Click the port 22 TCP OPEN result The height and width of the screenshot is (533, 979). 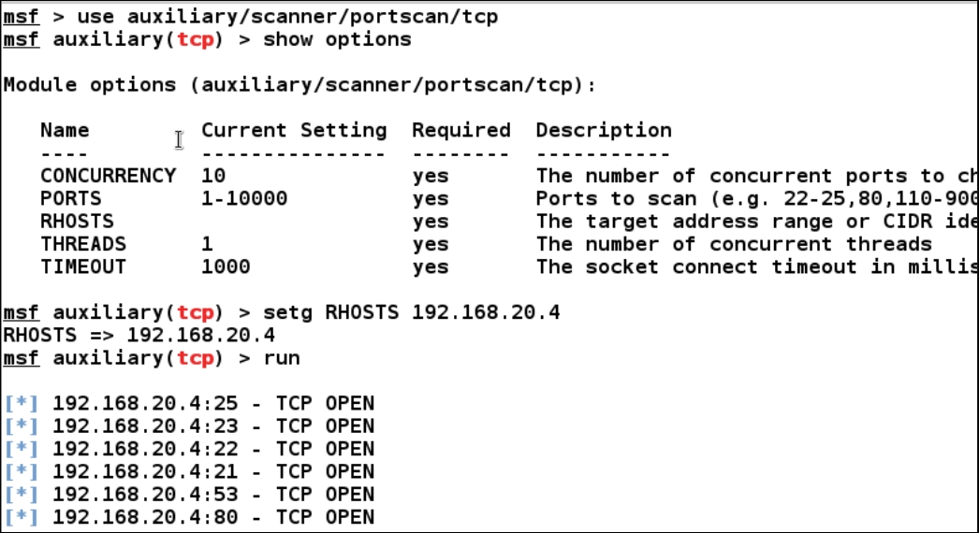[x=213, y=449]
